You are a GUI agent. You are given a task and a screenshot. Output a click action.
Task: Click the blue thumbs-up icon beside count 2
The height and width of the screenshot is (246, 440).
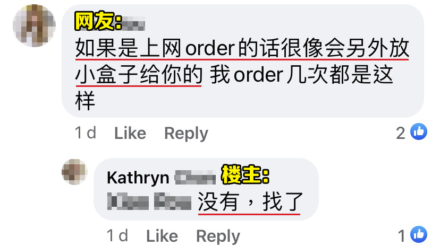click(x=419, y=131)
